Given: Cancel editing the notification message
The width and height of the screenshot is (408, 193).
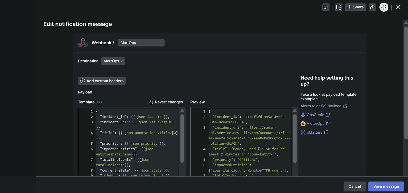Looking at the screenshot, I should (x=354, y=186).
